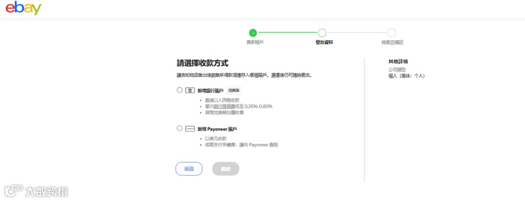
Task: Click the 貨幣兌換無加價收費 bullet text
Action: pyautogui.click(x=224, y=112)
